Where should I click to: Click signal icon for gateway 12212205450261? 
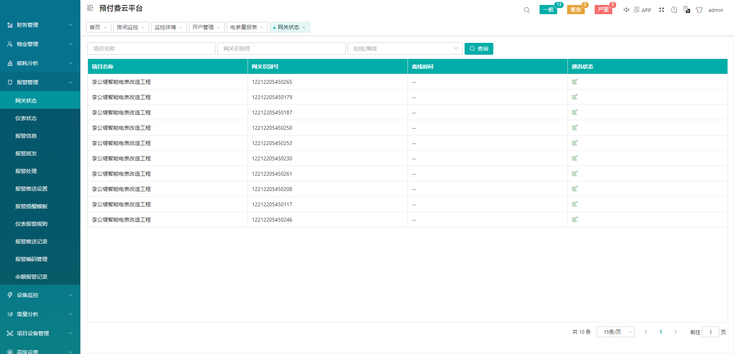pos(574,173)
